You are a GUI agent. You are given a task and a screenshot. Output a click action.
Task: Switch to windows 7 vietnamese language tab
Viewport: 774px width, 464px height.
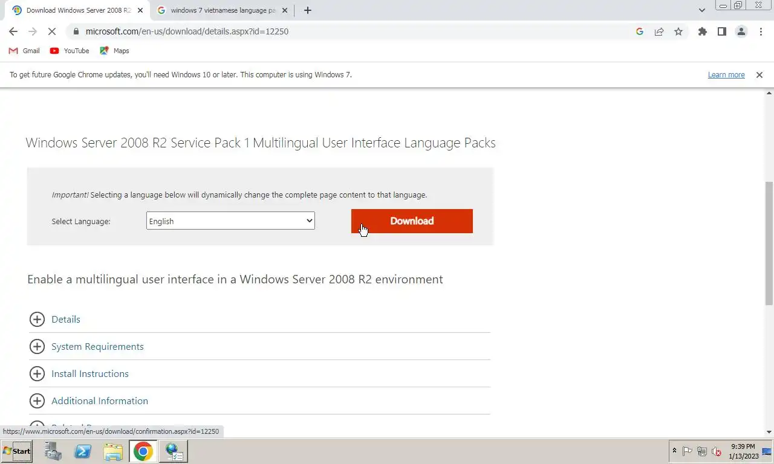[223, 10]
